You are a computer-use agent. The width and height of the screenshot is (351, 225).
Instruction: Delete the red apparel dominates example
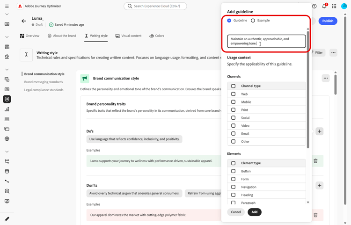click(315, 215)
